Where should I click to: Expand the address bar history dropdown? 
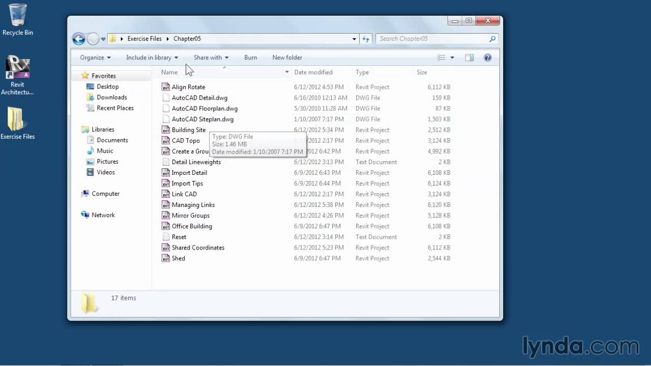click(x=354, y=39)
